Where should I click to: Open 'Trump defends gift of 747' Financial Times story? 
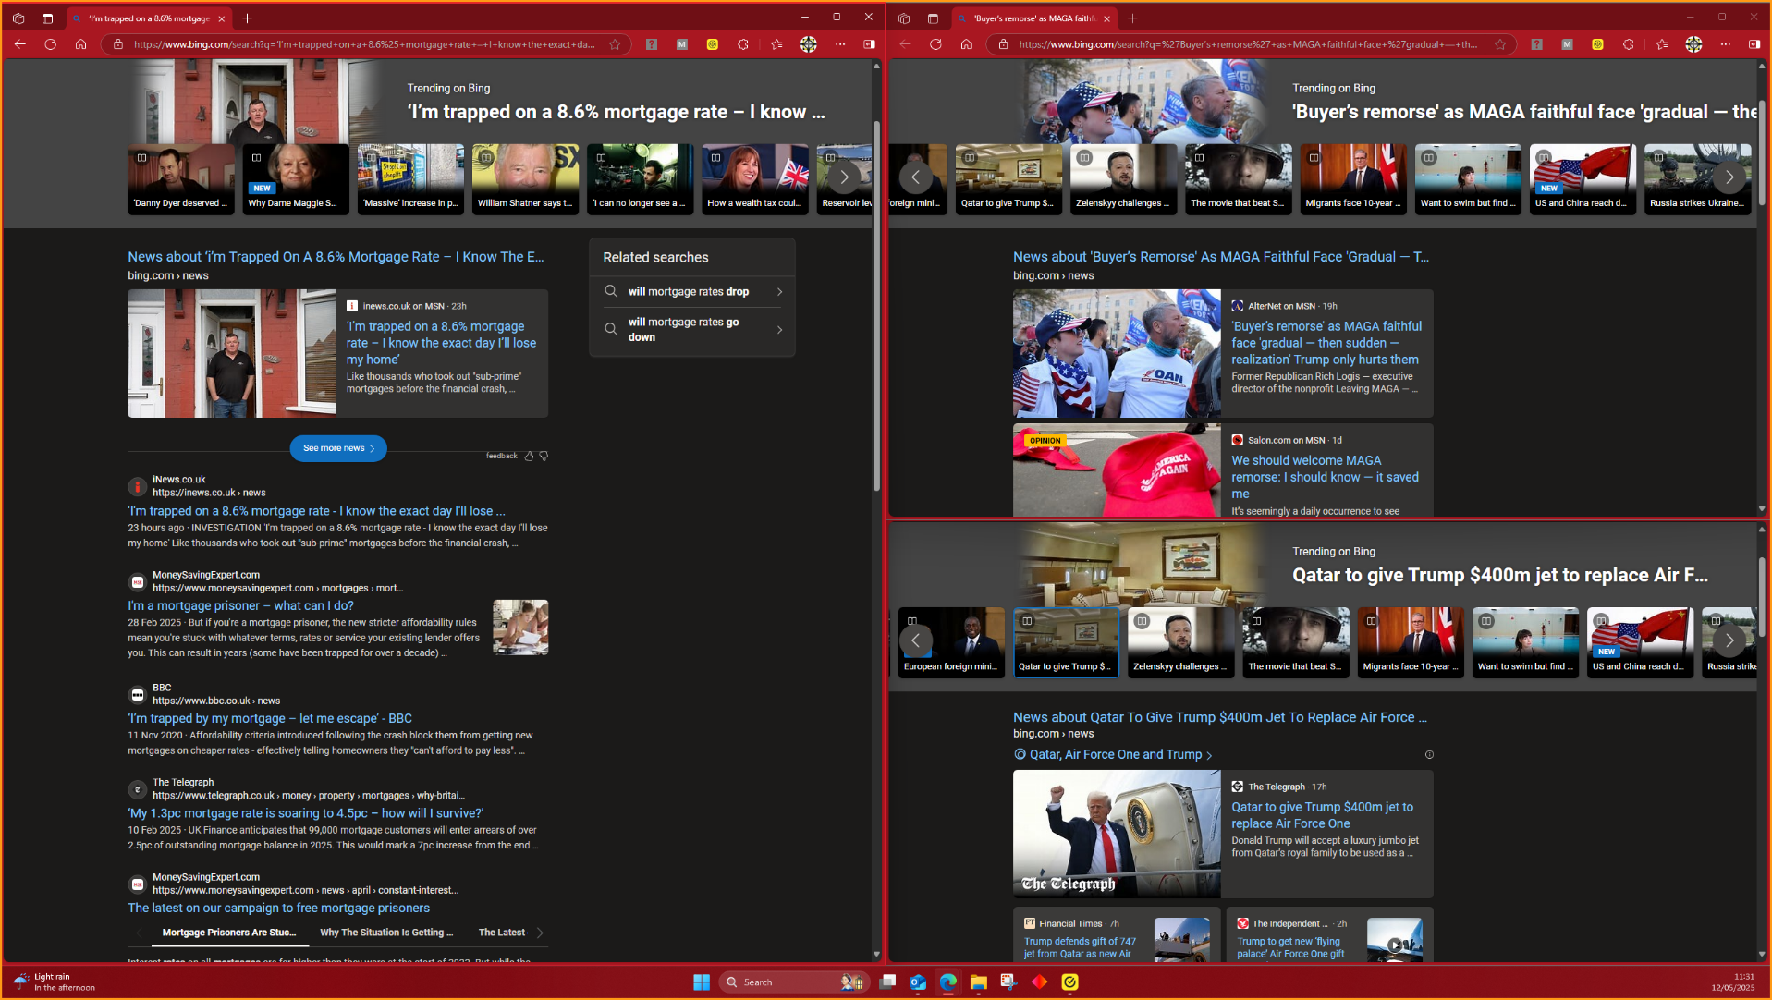(x=1080, y=947)
